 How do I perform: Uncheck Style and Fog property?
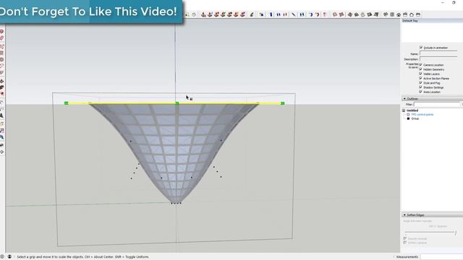tap(420, 83)
